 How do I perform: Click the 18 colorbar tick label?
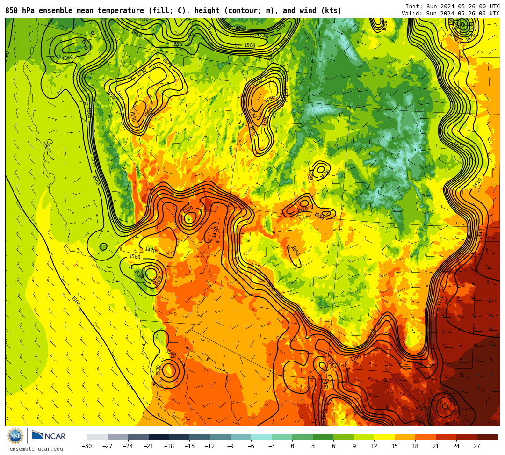tap(416, 446)
